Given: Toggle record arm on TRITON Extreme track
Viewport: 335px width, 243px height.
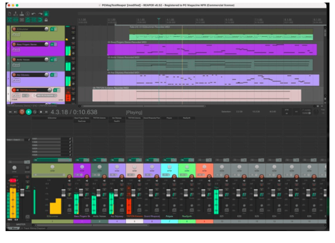Looking at the screenshot, I should click(x=14, y=90).
